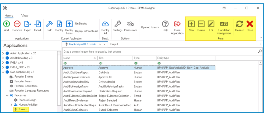Click the Type column filter icon

135,63
